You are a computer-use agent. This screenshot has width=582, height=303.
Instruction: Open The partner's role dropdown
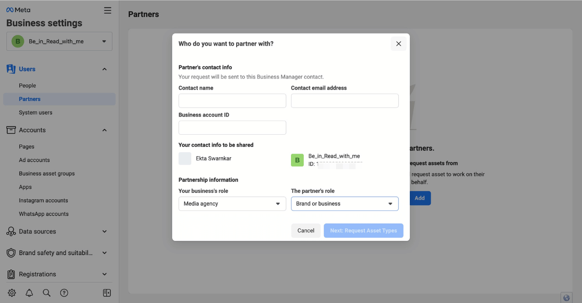tap(344, 204)
